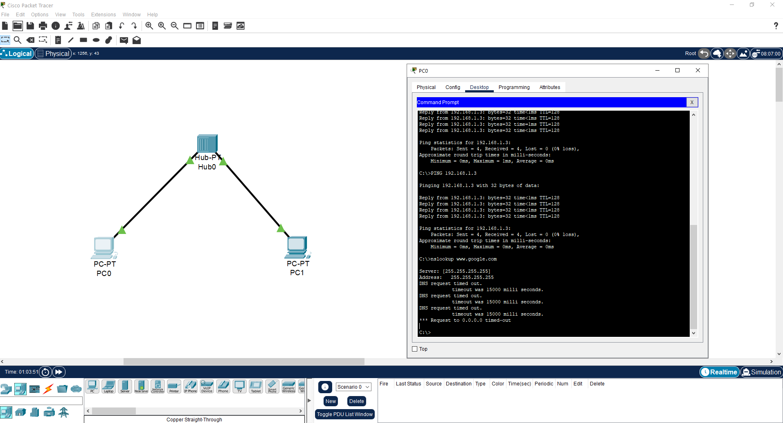This screenshot has width=783, height=423.
Task: Add a Complex PDU with the open envelope
Action: point(137,40)
